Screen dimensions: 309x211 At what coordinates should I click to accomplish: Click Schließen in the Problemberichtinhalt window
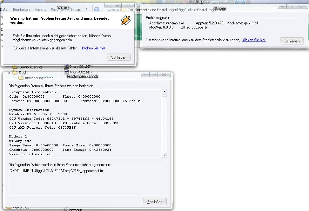pos(155,201)
